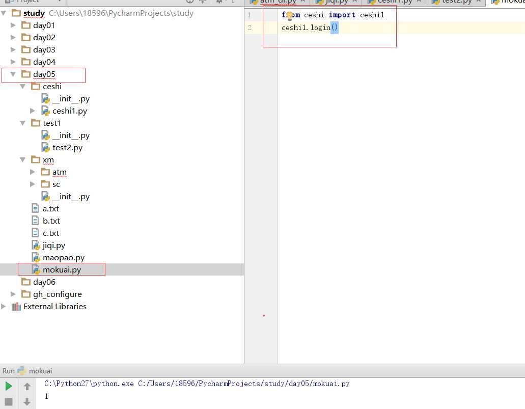
Task: Select __init__.py under the xm folder
Action: [71, 196]
